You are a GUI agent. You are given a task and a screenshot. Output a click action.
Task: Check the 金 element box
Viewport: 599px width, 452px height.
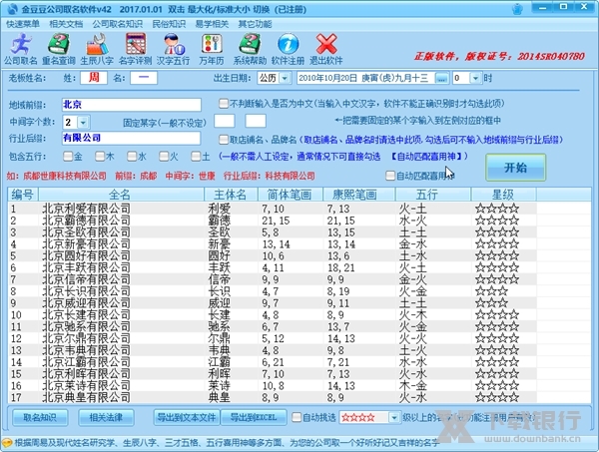68,156
